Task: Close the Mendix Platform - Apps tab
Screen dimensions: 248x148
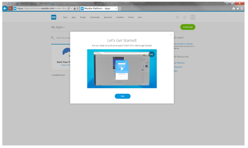Action: [x=116, y=9]
